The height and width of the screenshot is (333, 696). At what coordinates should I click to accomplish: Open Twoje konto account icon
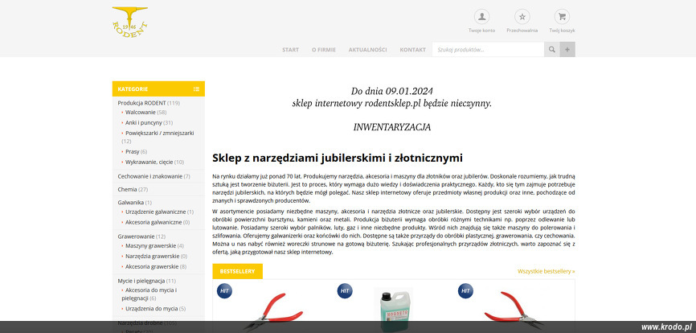(x=481, y=17)
